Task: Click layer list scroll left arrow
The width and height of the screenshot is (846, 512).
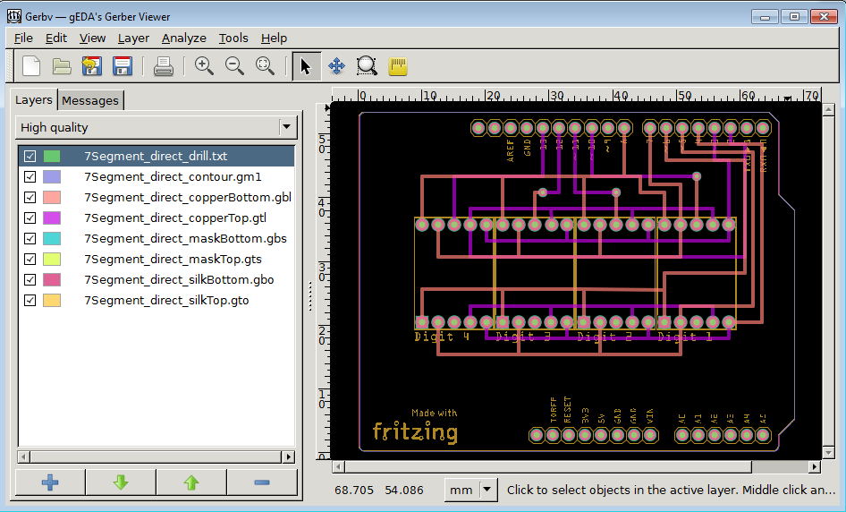Action: pyautogui.click(x=23, y=457)
